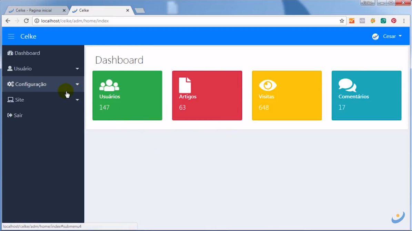The height and width of the screenshot is (231, 412).
Task: Expand the Site sidebar submenu
Action: tap(77, 100)
